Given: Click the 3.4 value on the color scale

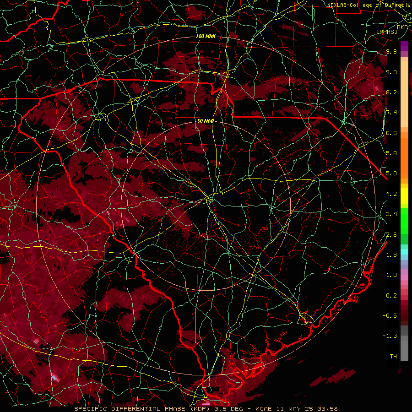Looking at the screenshot, I should 391,214.
